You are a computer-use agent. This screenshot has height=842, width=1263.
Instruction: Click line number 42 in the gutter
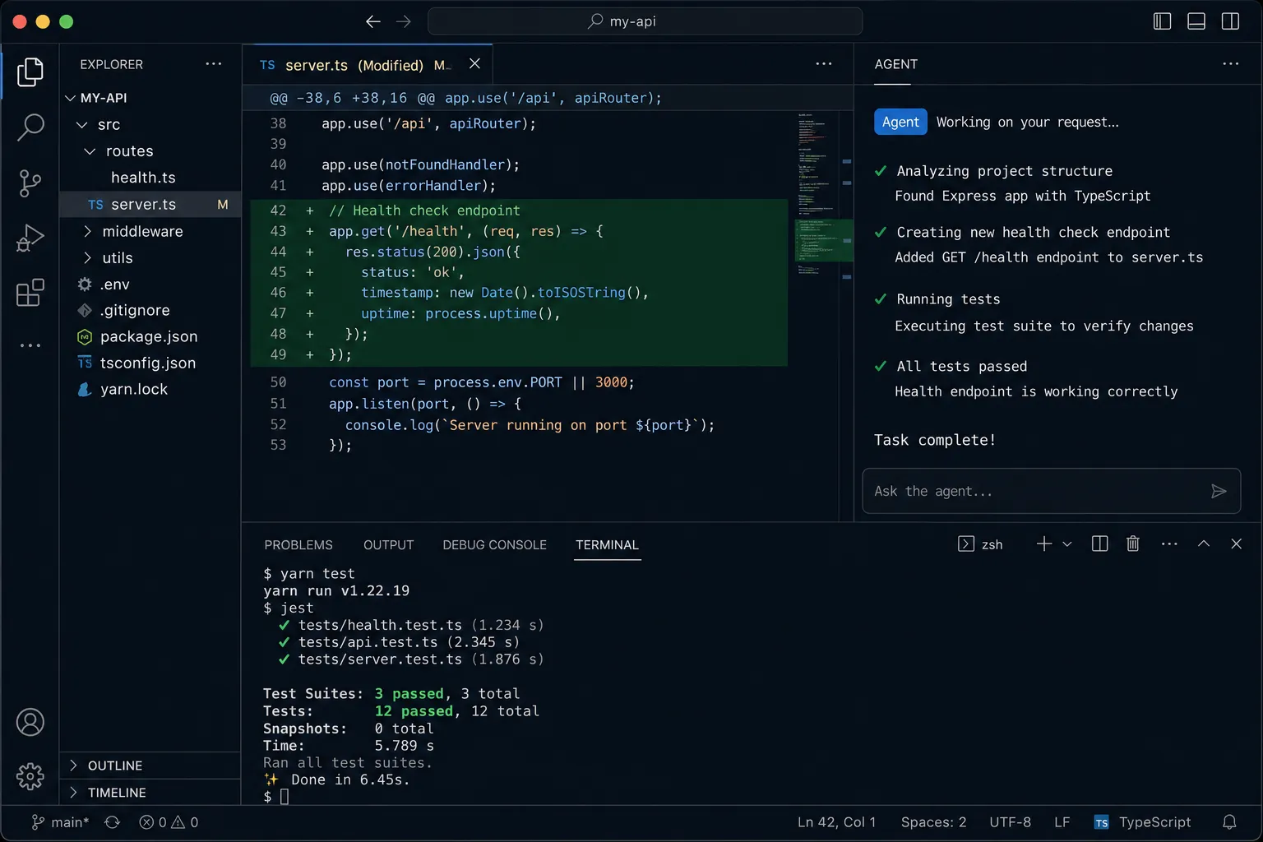coord(278,210)
